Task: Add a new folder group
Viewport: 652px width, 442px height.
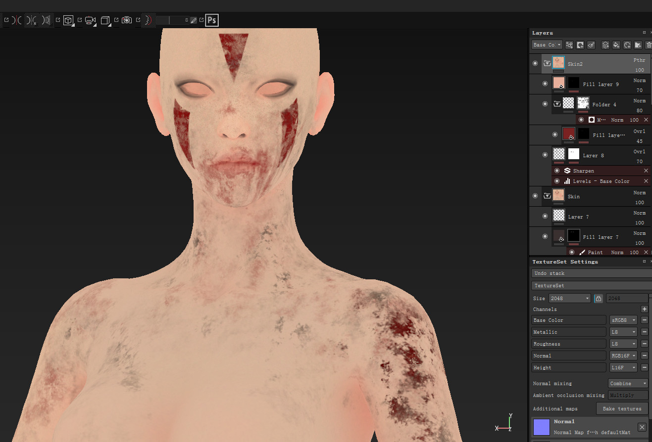Action: click(638, 45)
